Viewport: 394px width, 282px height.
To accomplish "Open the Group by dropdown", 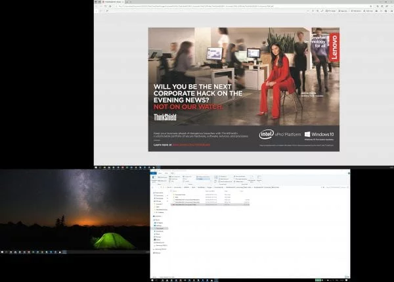I will 223,176.
